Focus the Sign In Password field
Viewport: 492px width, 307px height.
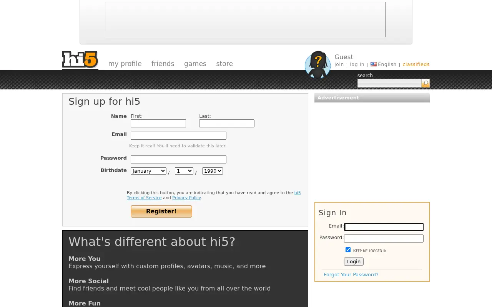coord(384,238)
